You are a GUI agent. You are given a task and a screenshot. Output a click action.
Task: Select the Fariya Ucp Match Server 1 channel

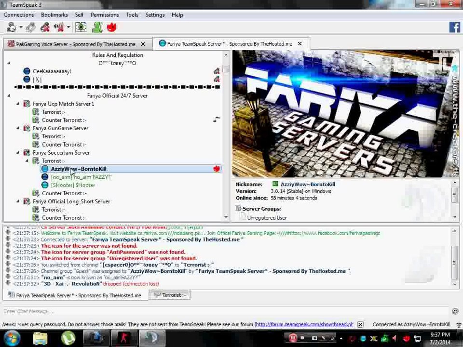(x=64, y=104)
